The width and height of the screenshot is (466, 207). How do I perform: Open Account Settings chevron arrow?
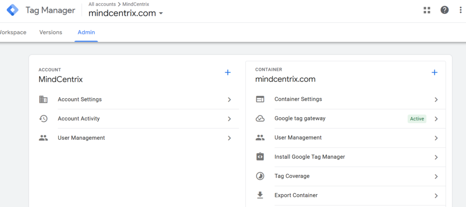(x=229, y=100)
